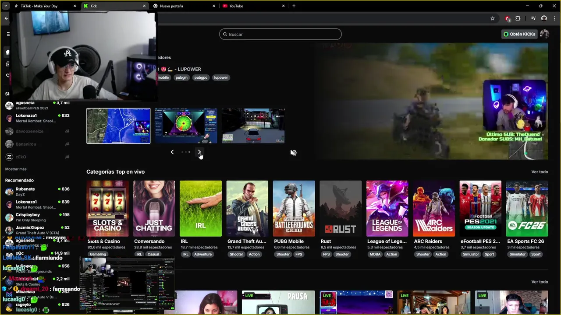Viewport: 561px width, 315px height.
Task: Open a new browser tab with plus
Action: pos(294,6)
